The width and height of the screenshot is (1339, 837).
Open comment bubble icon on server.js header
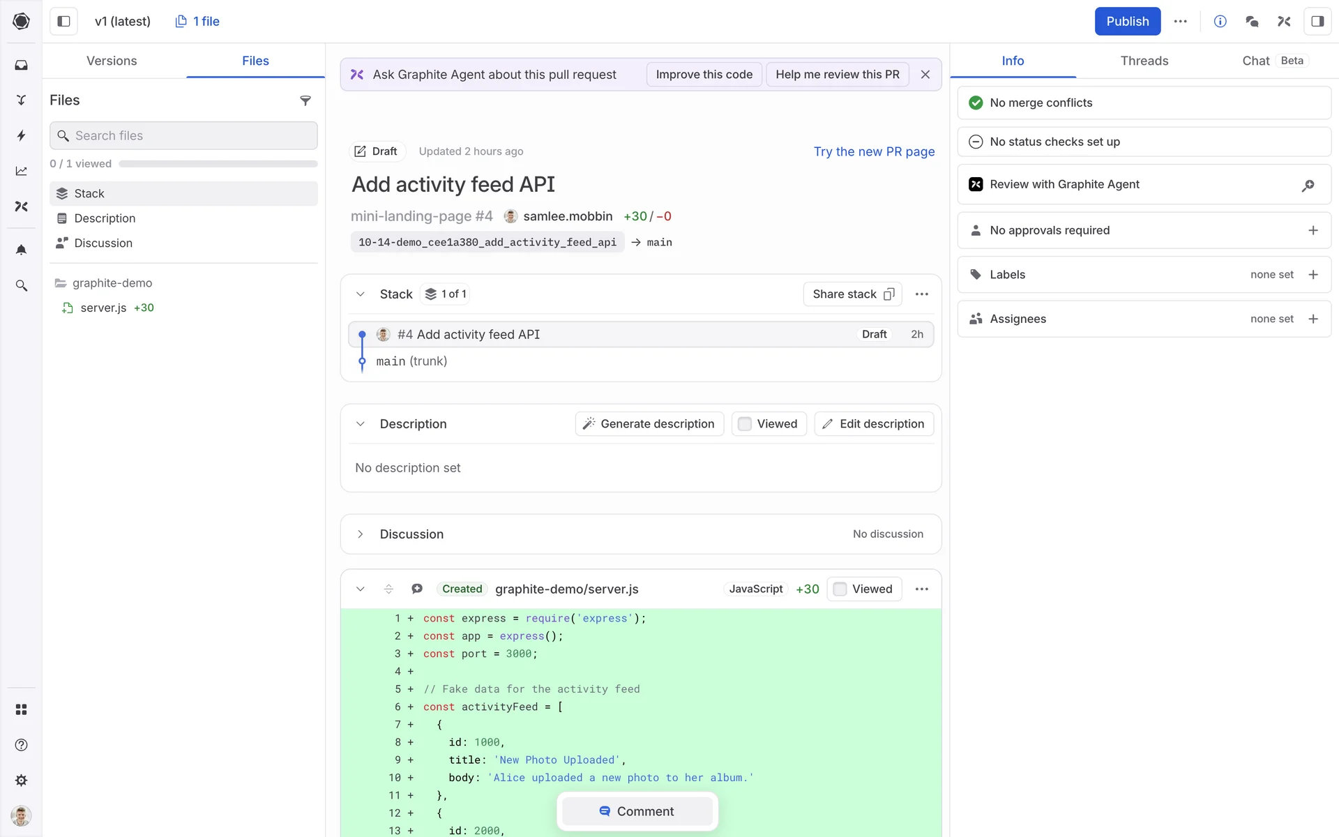[x=417, y=589]
